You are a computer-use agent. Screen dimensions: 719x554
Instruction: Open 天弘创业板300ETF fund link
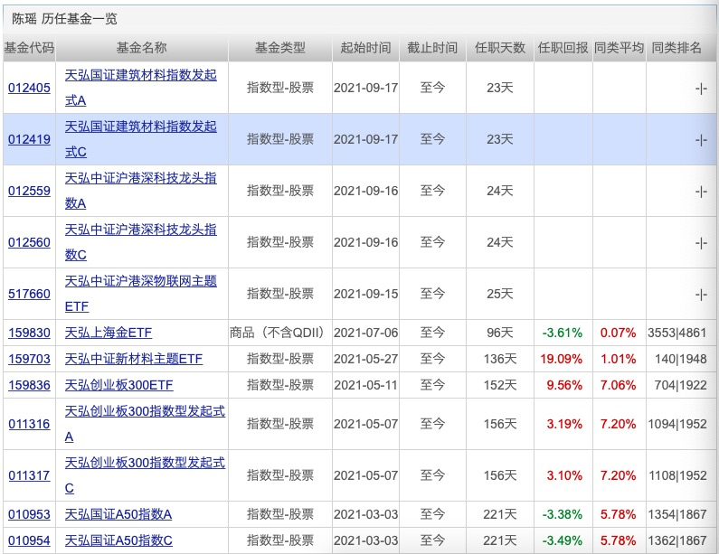coord(118,385)
